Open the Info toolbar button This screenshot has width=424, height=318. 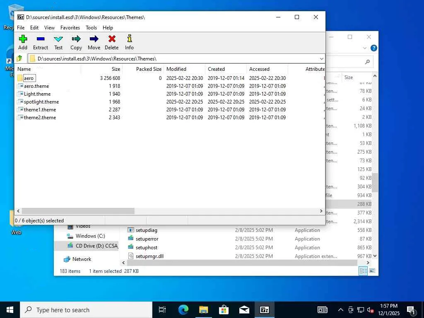(129, 43)
